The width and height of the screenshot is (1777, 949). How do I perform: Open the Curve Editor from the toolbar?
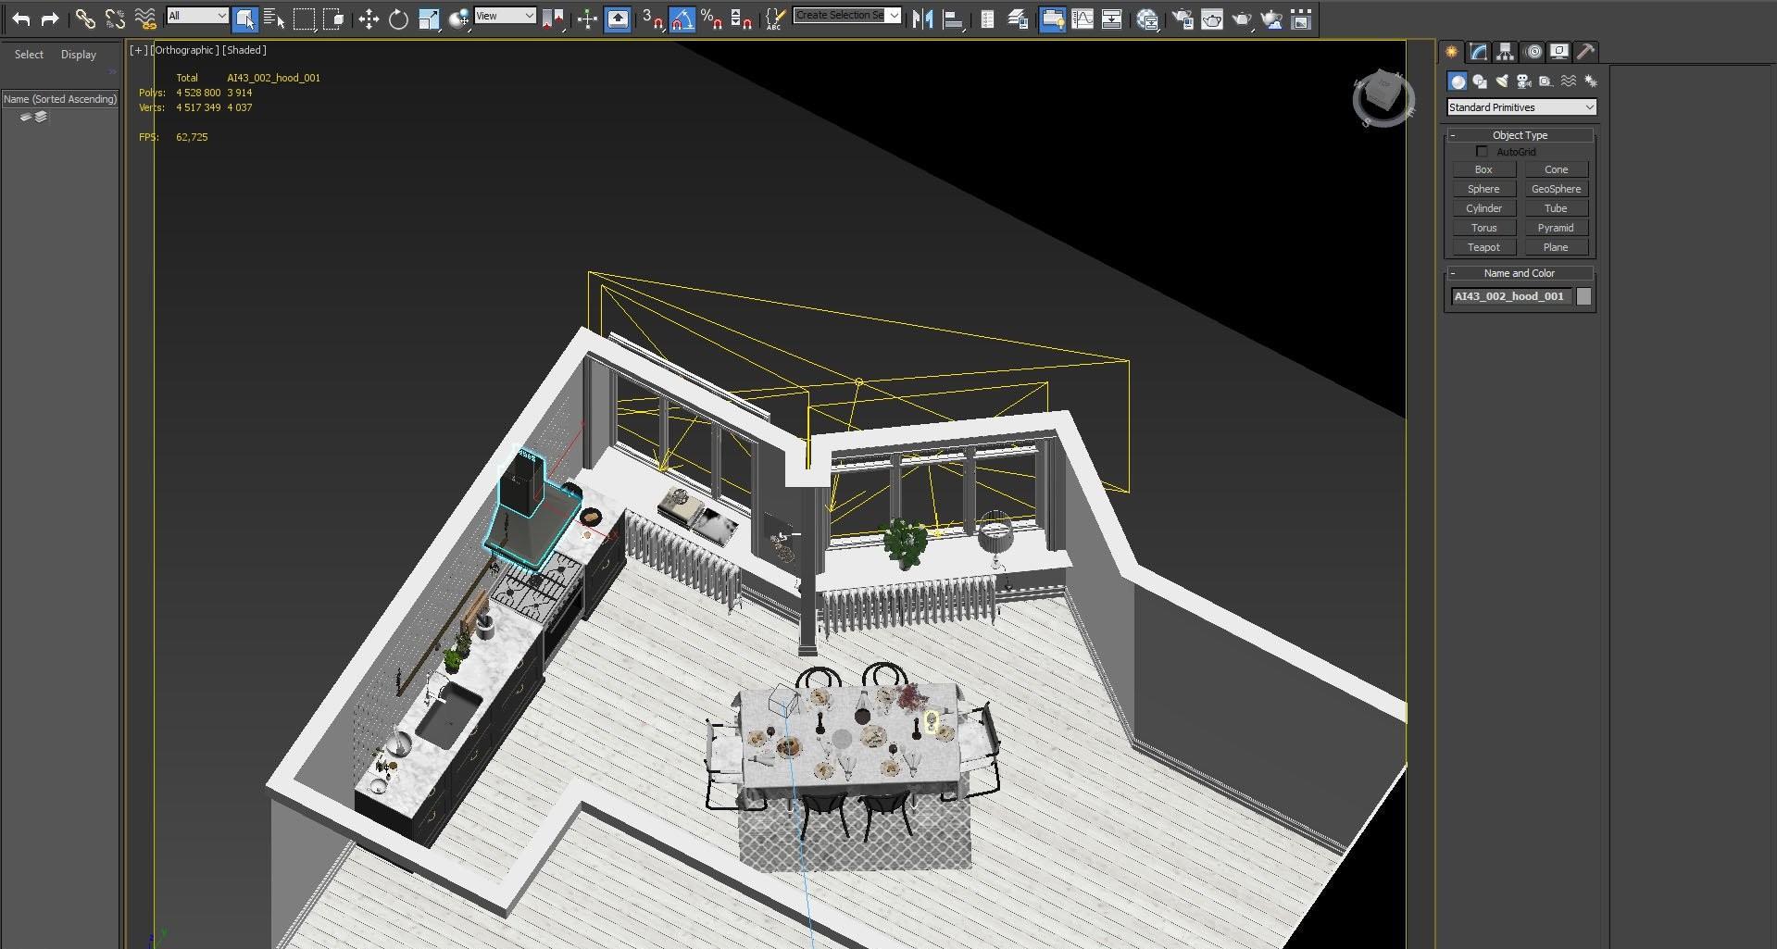pyautogui.click(x=1082, y=19)
